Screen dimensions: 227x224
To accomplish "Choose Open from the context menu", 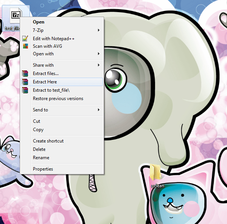I will (62, 22).
